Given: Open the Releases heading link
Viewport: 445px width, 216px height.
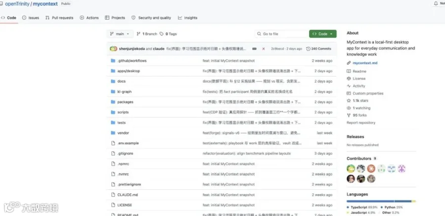Looking at the screenshot, I should (x=356, y=137).
